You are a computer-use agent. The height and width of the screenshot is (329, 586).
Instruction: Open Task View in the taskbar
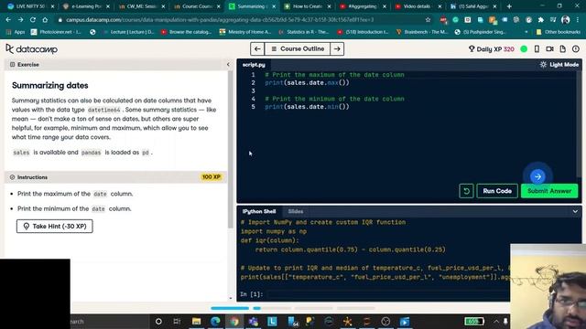click(177, 321)
